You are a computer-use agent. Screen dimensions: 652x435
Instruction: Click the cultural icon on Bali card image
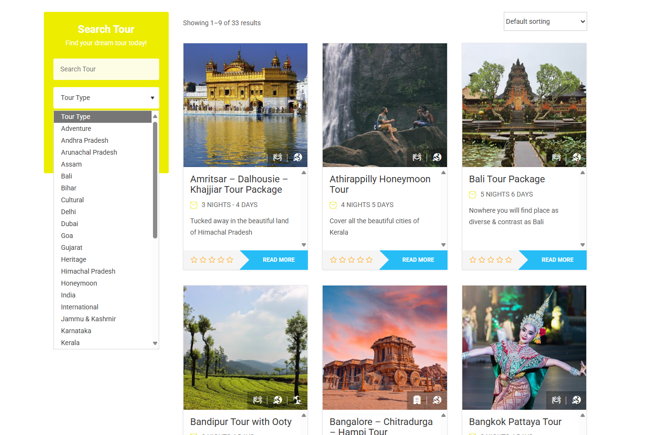(x=556, y=157)
